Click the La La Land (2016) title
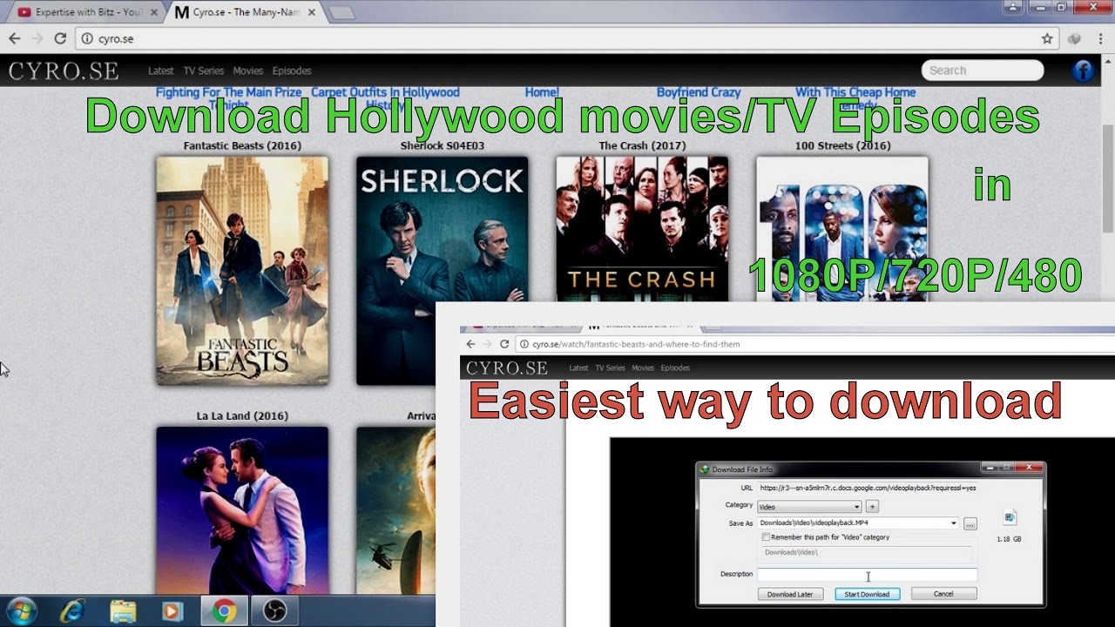The image size is (1115, 627). 242,415
